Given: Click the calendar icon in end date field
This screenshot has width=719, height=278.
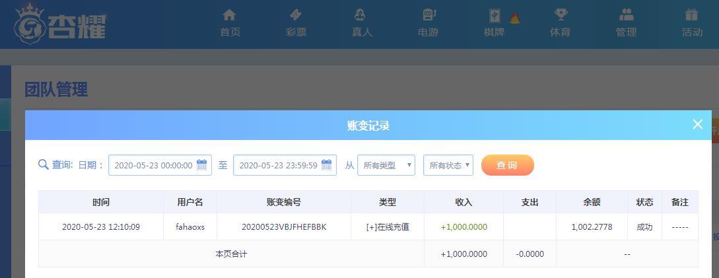Looking at the screenshot, I should (x=326, y=165).
